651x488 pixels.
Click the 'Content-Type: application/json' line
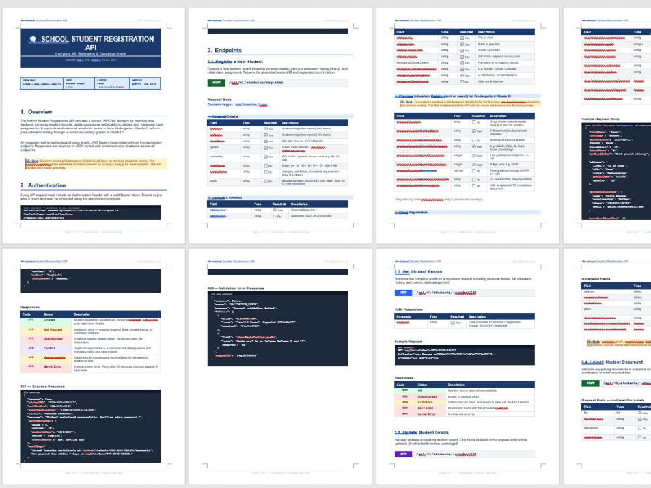tap(238, 105)
